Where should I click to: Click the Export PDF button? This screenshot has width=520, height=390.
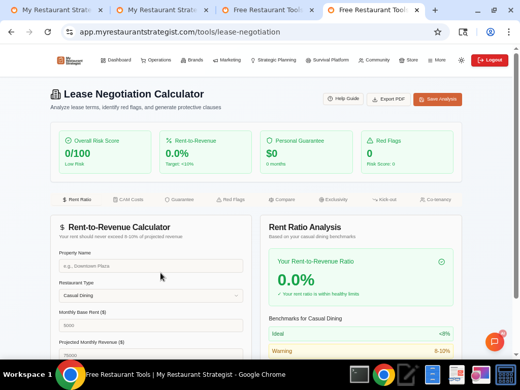[388, 99]
